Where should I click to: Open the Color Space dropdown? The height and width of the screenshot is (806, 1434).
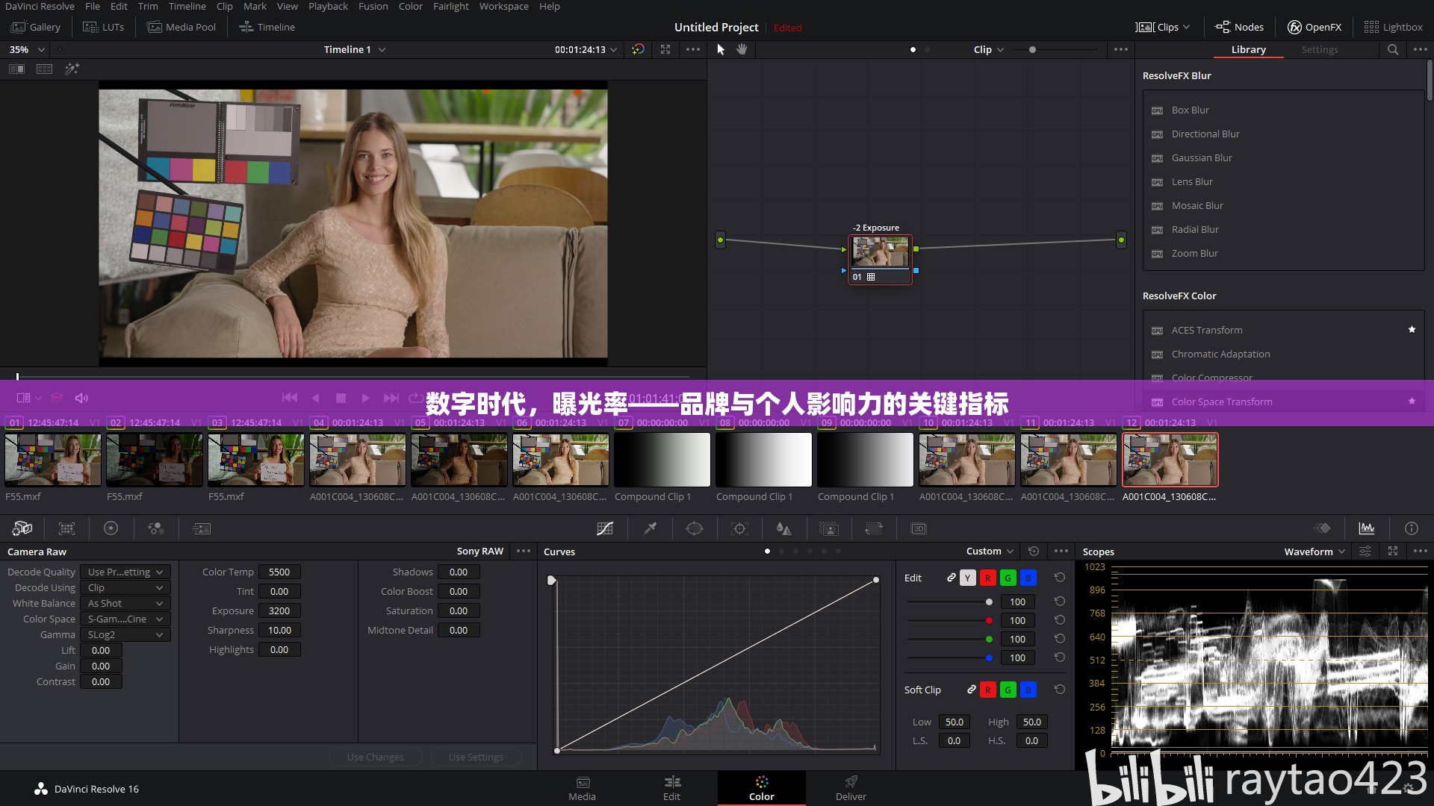point(125,619)
